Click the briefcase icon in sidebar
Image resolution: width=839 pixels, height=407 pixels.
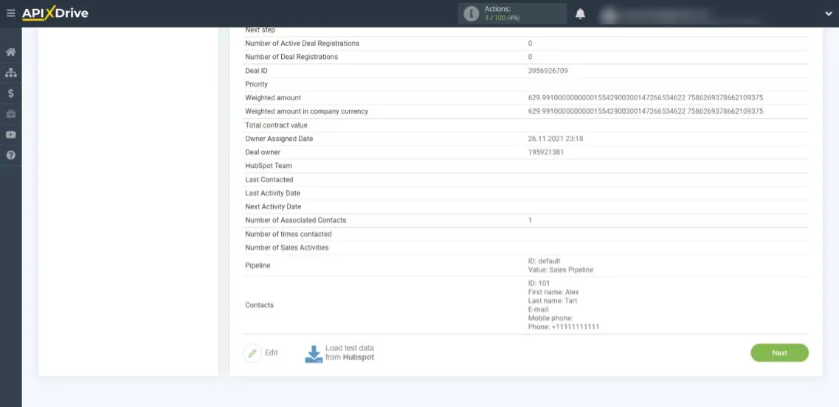tap(11, 114)
